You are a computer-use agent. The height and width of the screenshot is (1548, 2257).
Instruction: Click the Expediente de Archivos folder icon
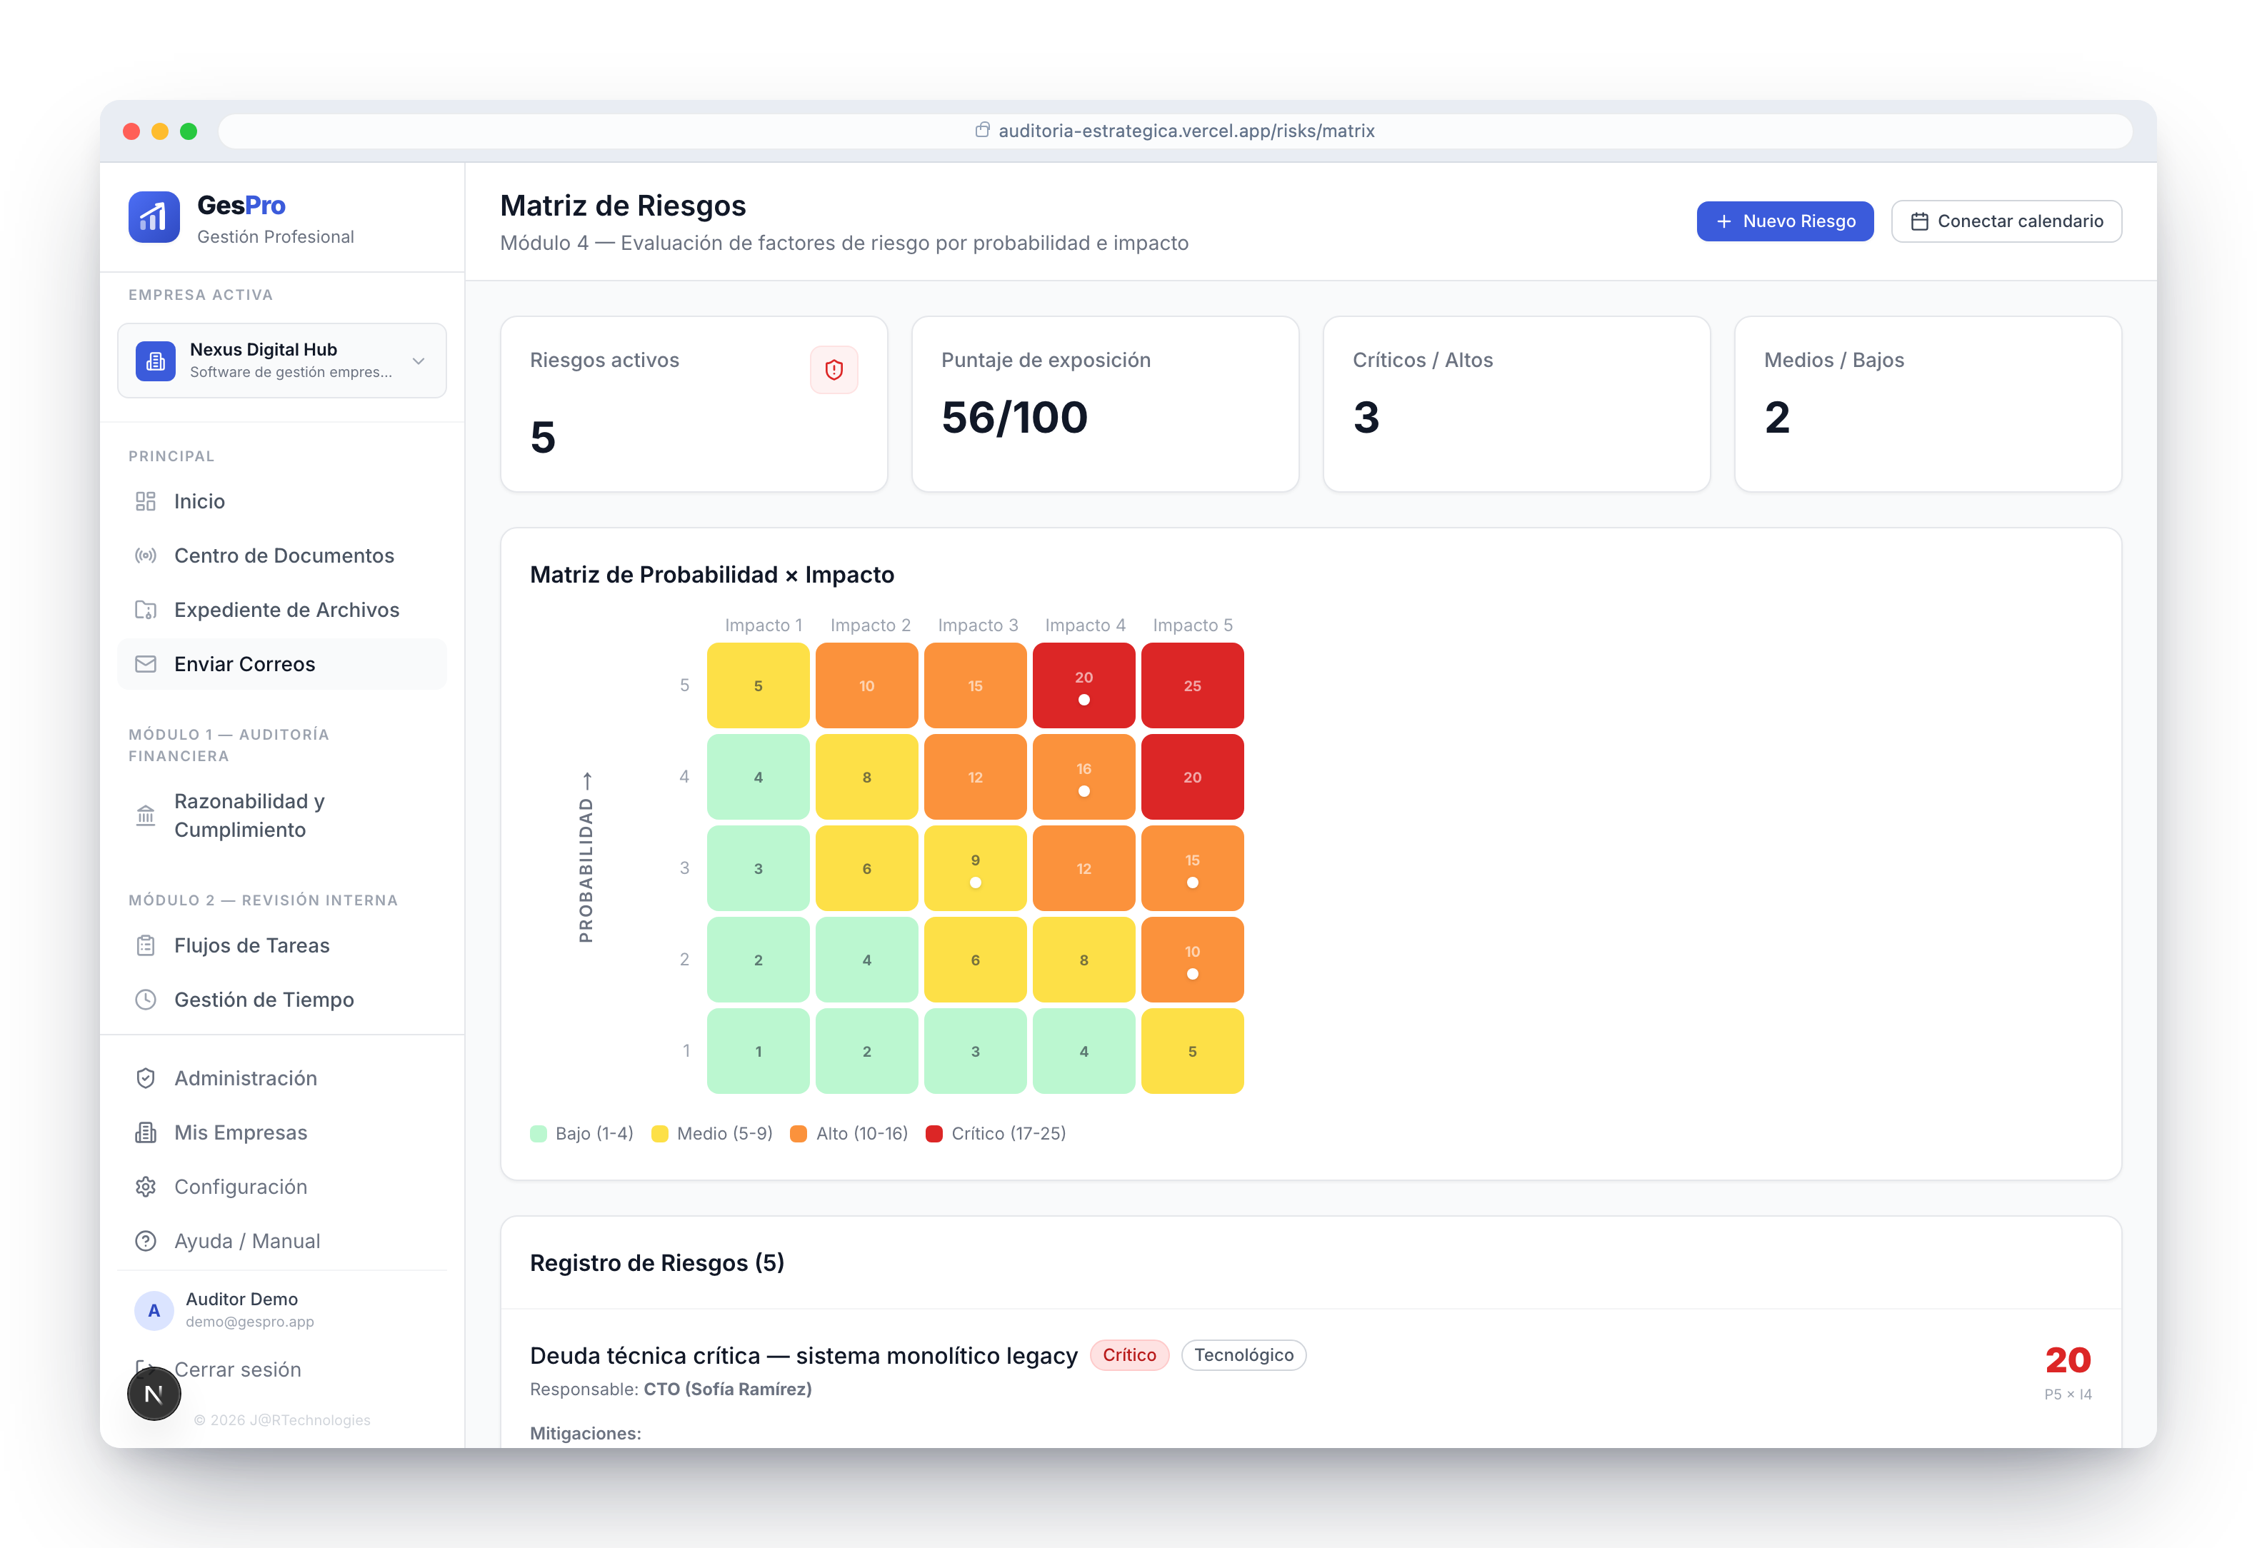(146, 610)
